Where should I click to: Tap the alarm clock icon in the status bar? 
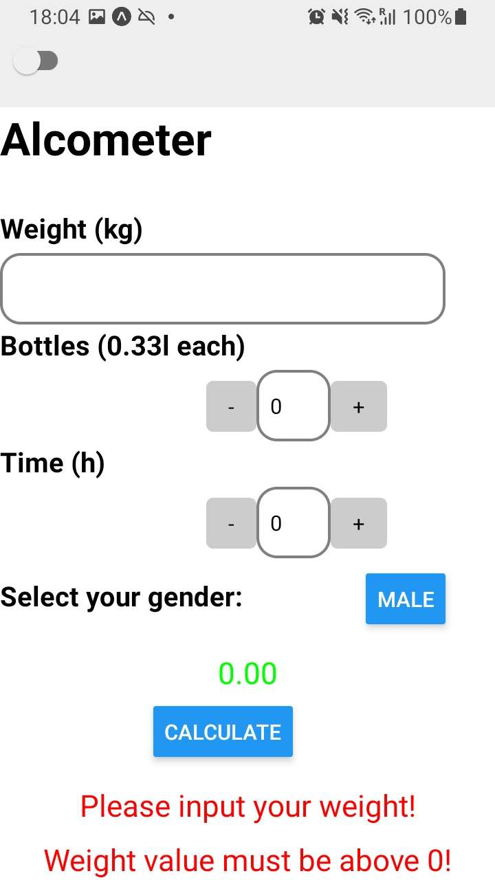[x=317, y=16]
